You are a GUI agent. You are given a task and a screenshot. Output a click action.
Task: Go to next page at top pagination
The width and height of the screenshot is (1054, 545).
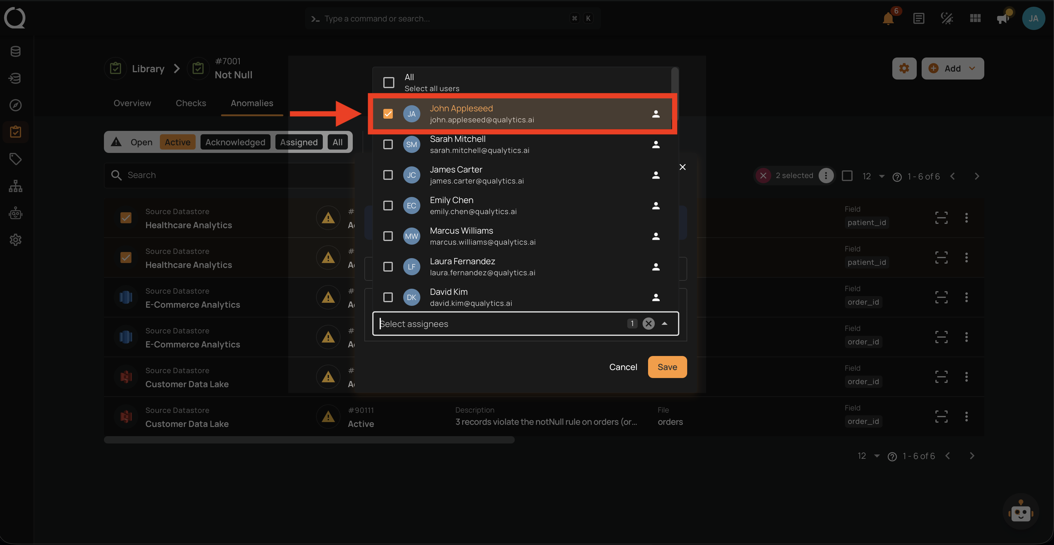pyautogui.click(x=977, y=176)
